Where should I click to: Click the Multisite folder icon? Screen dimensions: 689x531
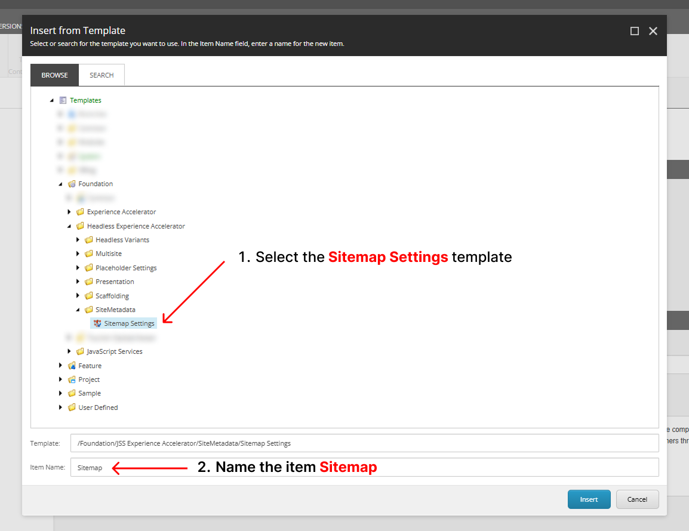click(x=89, y=254)
